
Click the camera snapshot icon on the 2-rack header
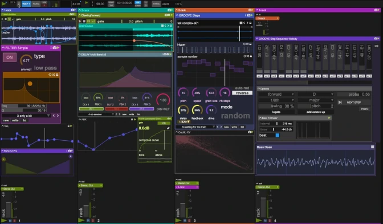tap(169, 10)
